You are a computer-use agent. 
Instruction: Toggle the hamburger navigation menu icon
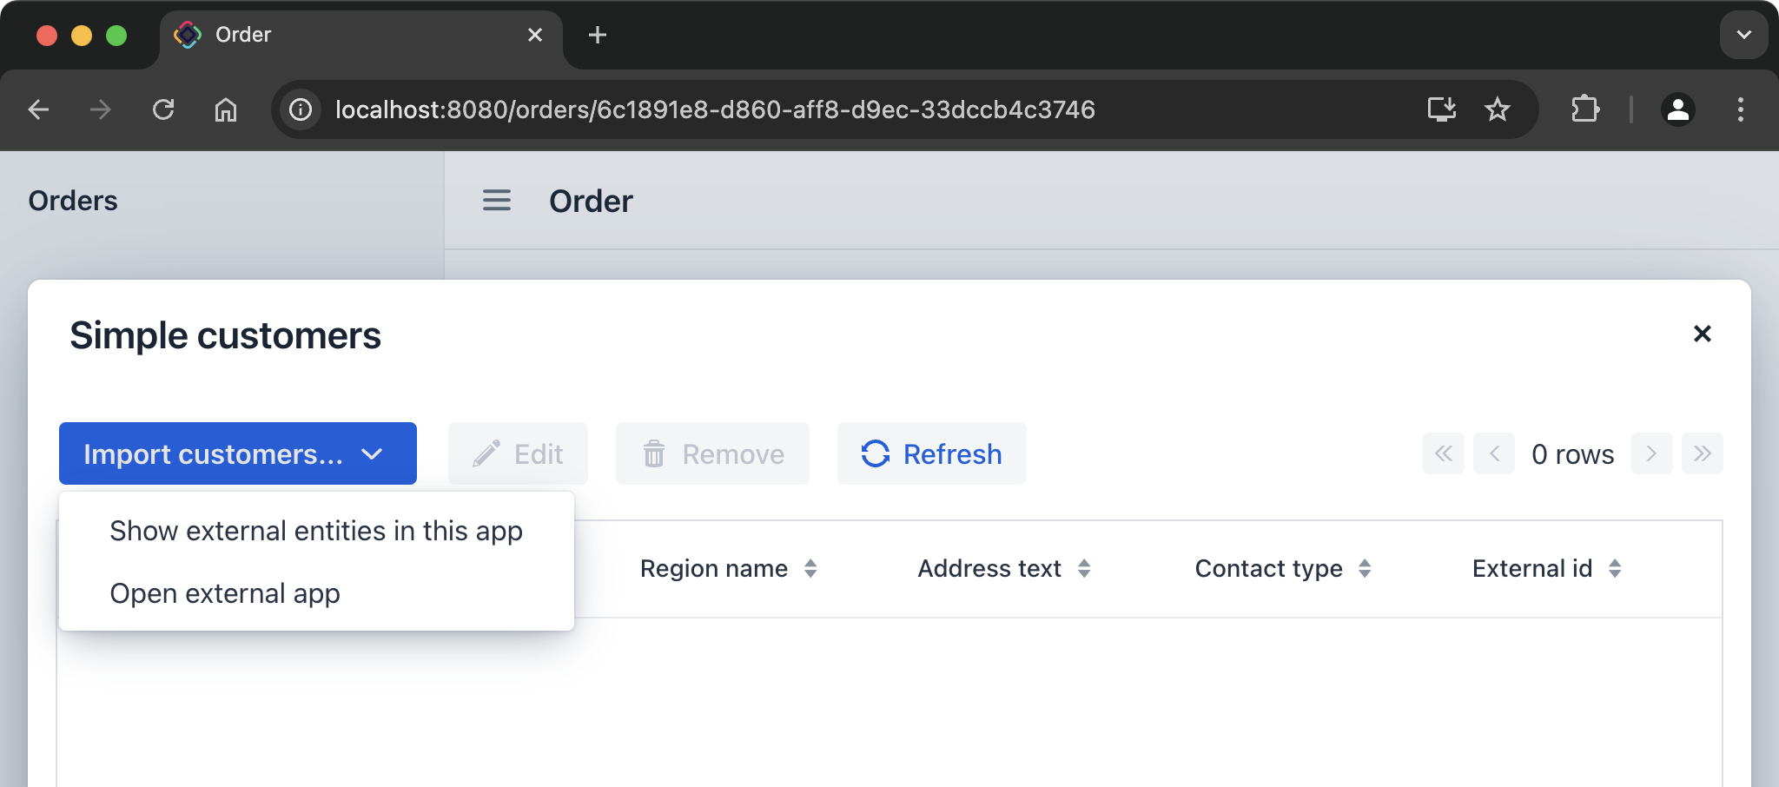tap(496, 201)
